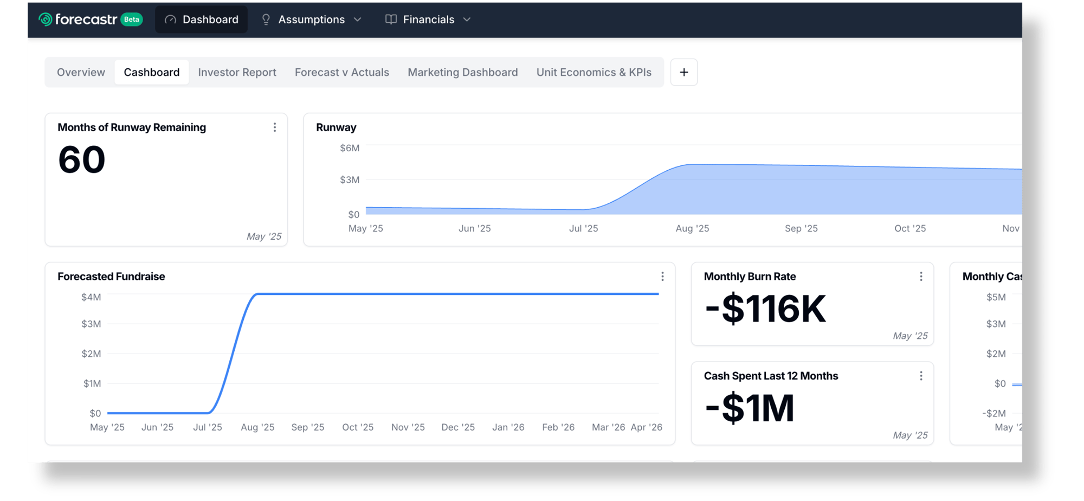Click the -$116K burn rate value
The image size is (1084, 501).
click(765, 309)
